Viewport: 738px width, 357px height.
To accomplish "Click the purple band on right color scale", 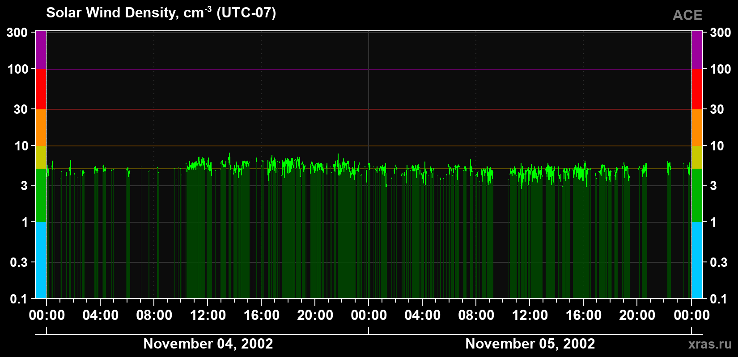I will tap(697, 50).
